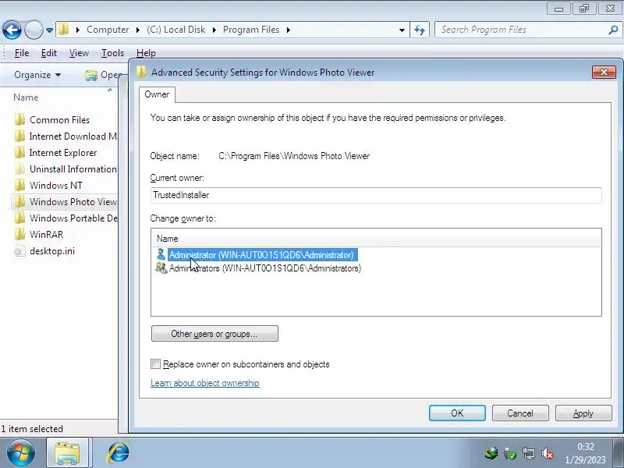
Task: Click the Common Files folder name
Action: click(60, 120)
